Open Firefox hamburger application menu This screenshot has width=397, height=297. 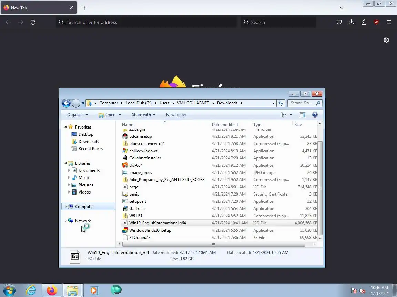coord(389,22)
